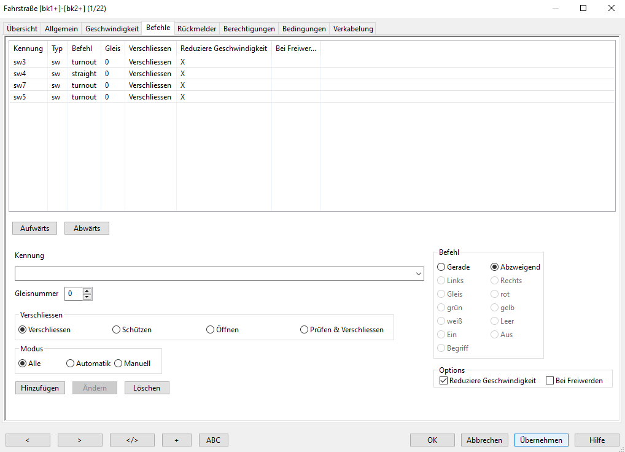
Task: Uncheck 'Reduziere Geschwindigkeit' option
Action: pos(444,381)
